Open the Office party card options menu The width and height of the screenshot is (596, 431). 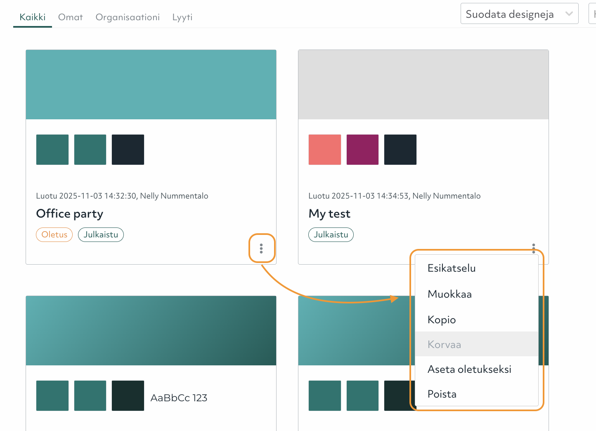[x=262, y=248]
